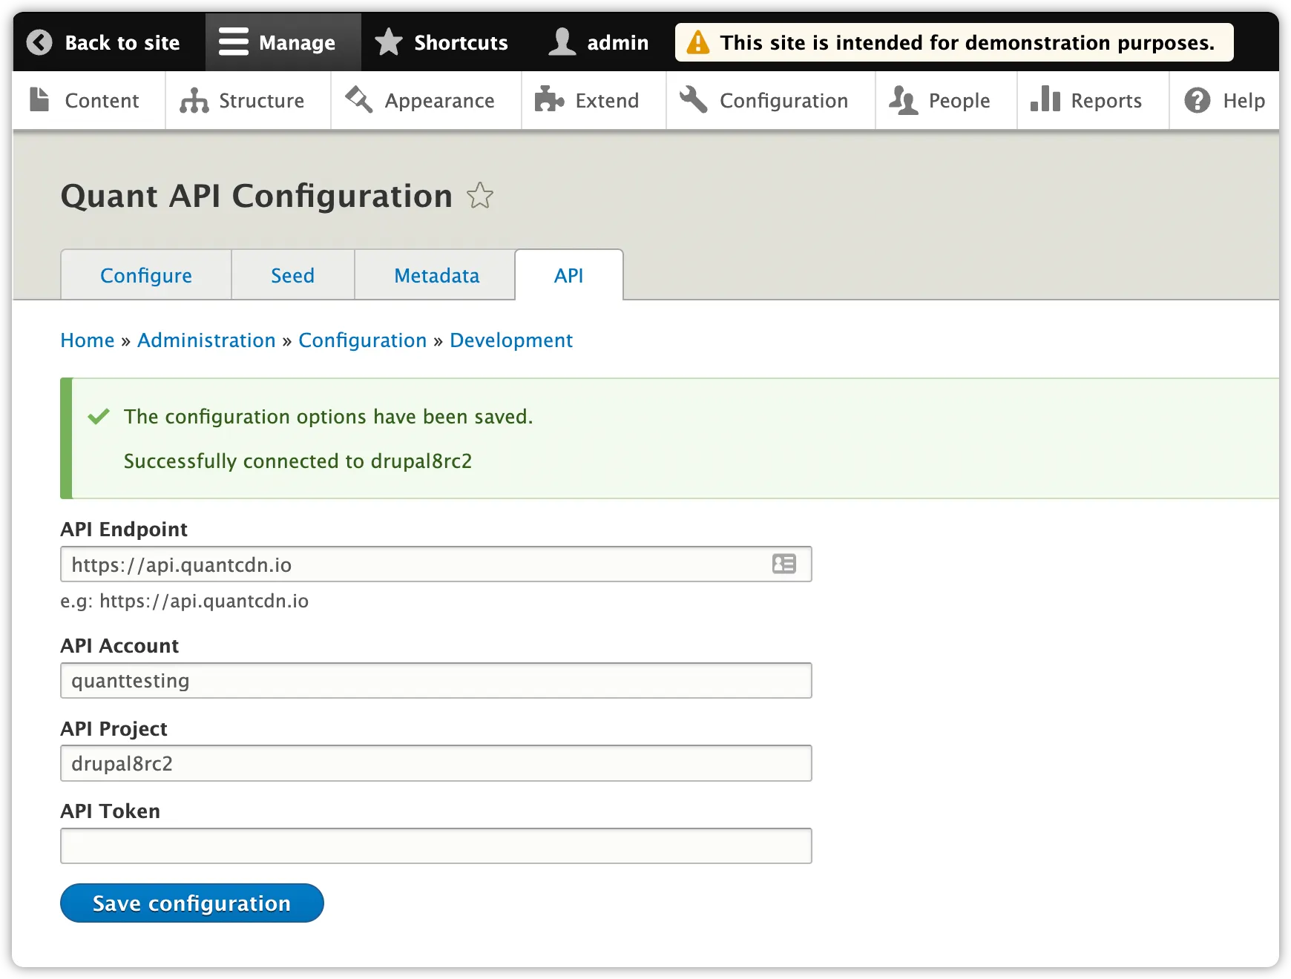
Task: Switch to the Seed tab
Action: (x=292, y=275)
